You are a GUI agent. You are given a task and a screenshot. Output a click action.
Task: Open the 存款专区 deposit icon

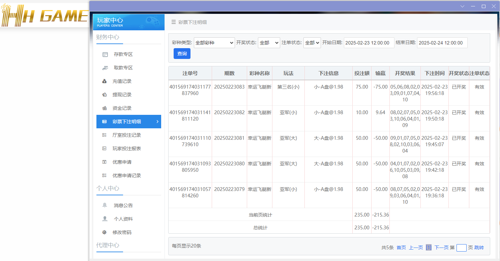click(105, 54)
